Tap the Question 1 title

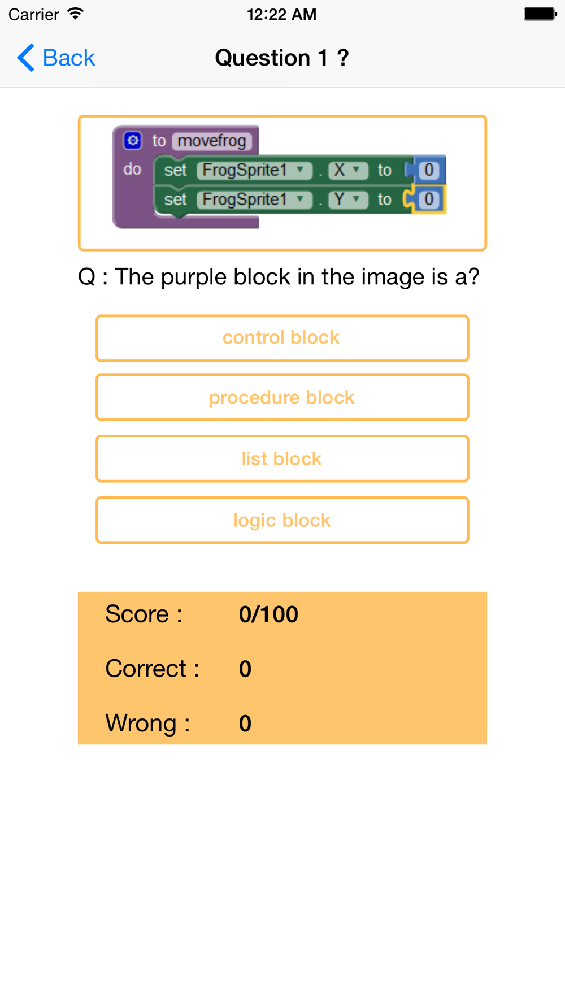coord(282,58)
